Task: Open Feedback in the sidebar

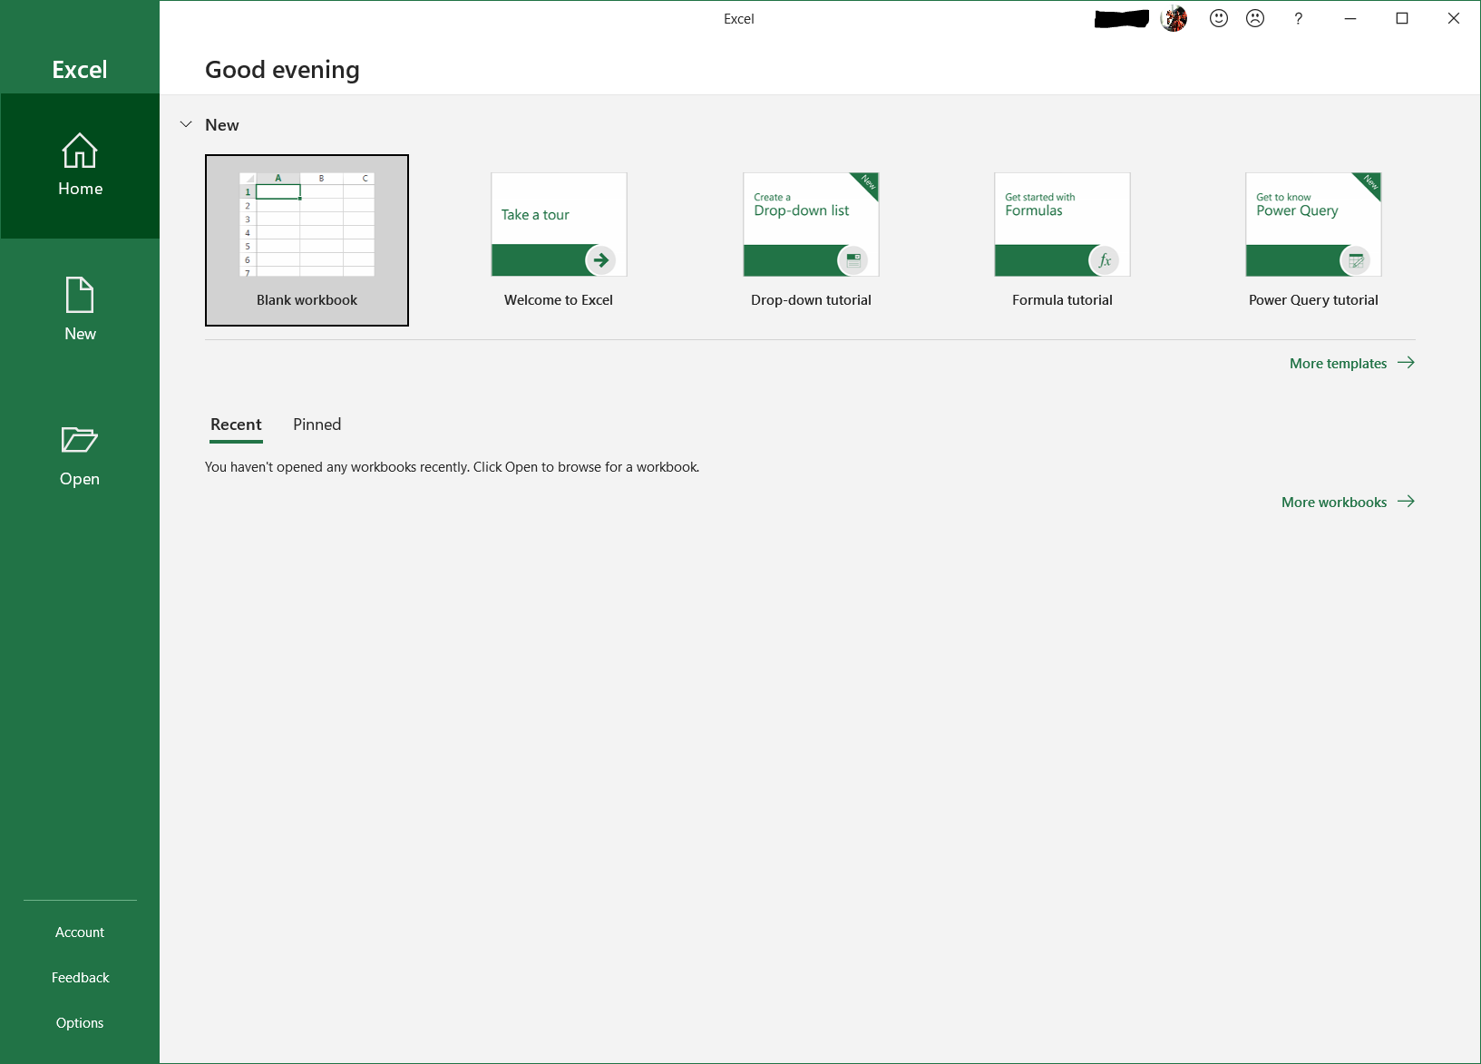Action: (80, 978)
